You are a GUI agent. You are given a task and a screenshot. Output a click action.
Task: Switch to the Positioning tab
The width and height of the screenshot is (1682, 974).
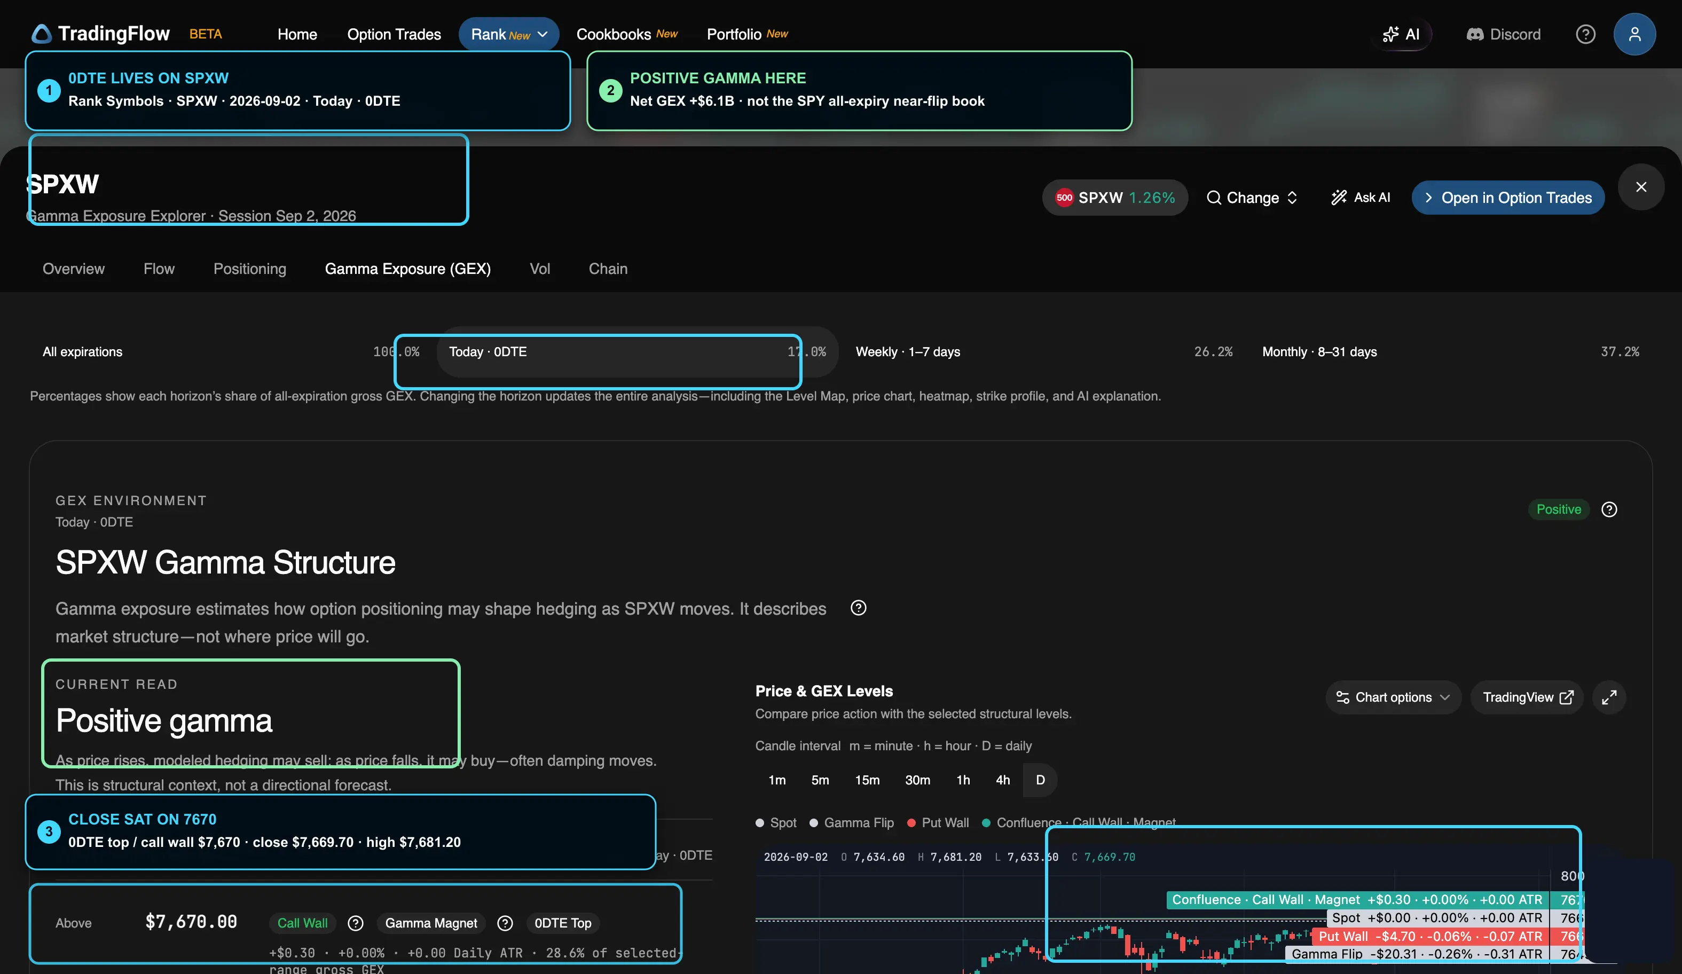click(x=250, y=269)
